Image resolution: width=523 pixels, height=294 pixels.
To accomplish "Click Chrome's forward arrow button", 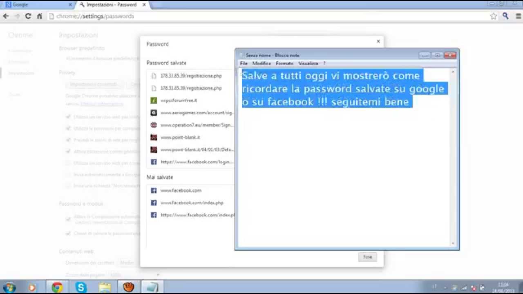I will pos(17,16).
